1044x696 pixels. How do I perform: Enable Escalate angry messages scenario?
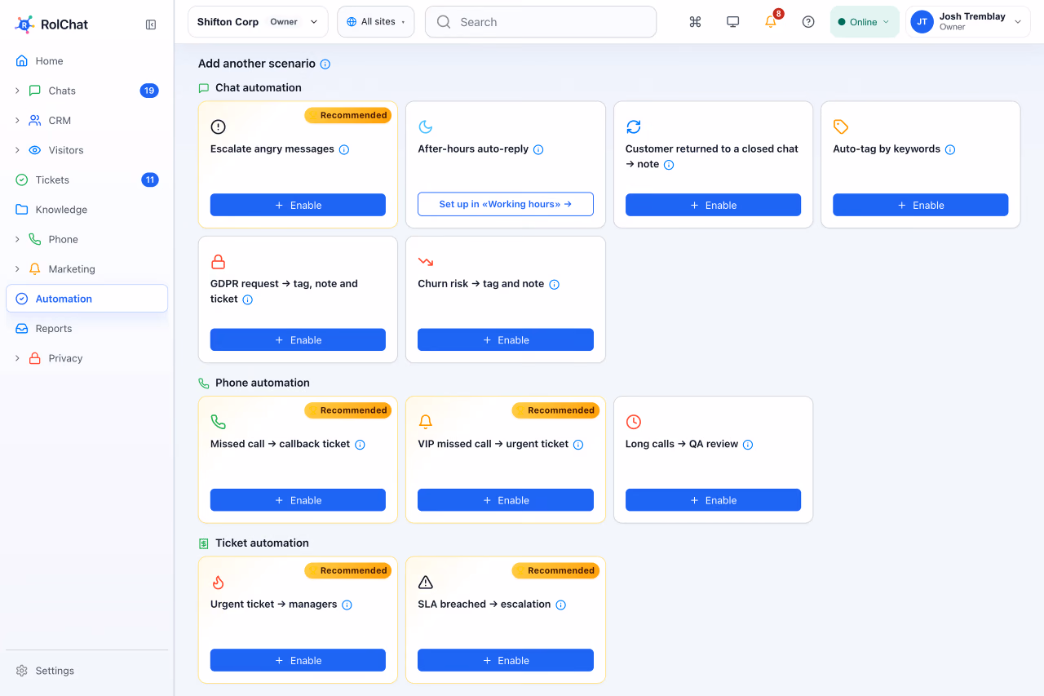tap(298, 205)
